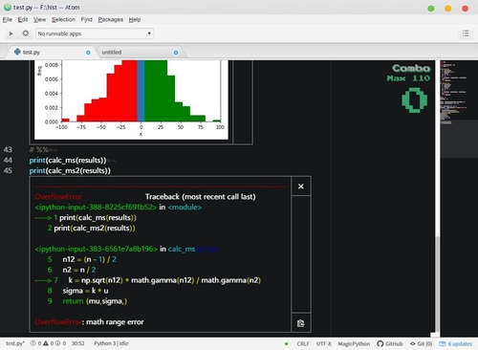
Task: Switch grammar from MagicPython
Action: tap(354, 343)
